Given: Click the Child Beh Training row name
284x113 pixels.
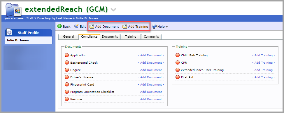Looking at the screenshot, I should (x=194, y=55).
